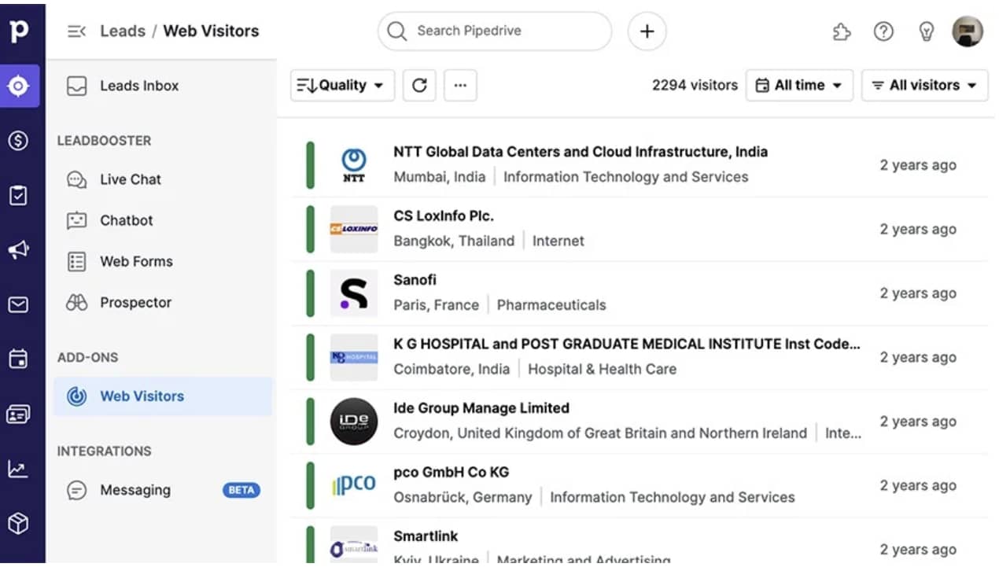Open the ideas lightbulb icon
The height and width of the screenshot is (571, 999).
(926, 31)
